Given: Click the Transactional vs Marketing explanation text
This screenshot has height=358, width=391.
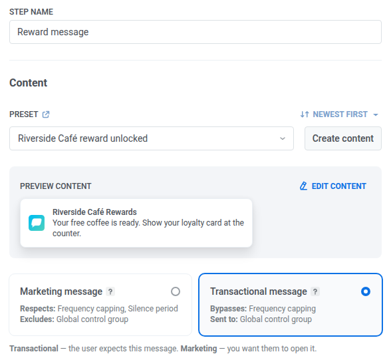Looking at the screenshot, I should point(163,349).
